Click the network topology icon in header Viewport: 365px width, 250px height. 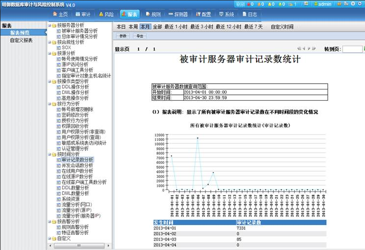tap(346, 4)
